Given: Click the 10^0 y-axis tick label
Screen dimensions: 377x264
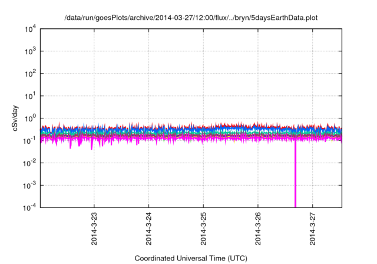Looking at the screenshot, I should click(x=30, y=118).
